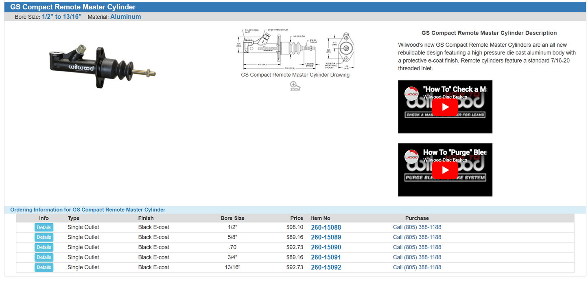Screen dimensions: 588x283
Task: Click Details button for .70 bore row
Action: (x=44, y=247)
